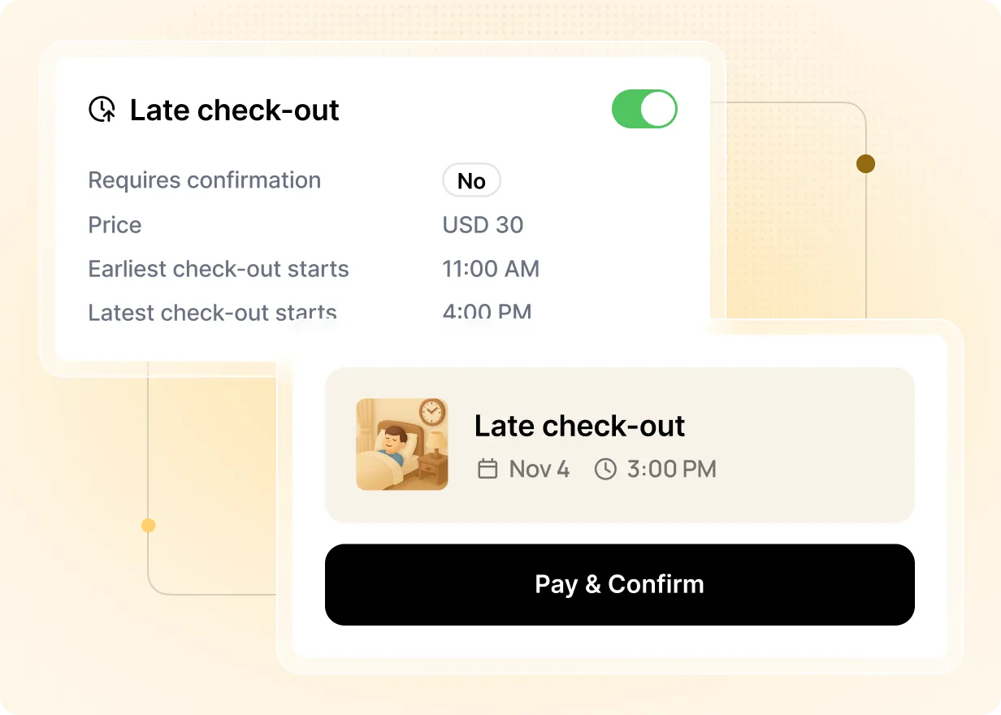Click the Price value 'USD 30'

pyautogui.click(x=483, y=225)
